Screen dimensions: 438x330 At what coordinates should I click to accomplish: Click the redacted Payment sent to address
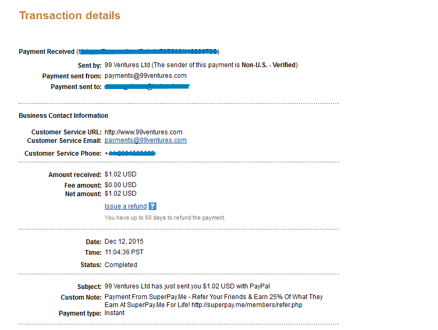[147, 87]
